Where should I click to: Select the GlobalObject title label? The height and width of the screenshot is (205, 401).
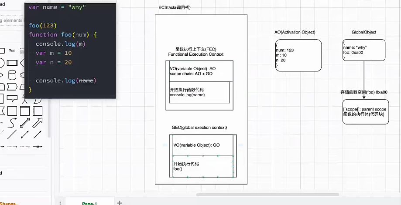tap(363, 32)
